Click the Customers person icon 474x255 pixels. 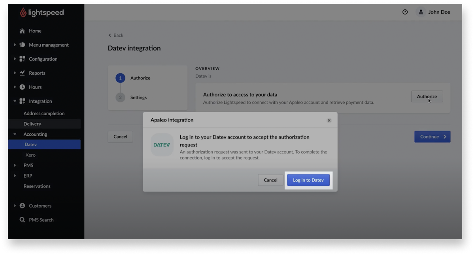click(x=22, y=206)
